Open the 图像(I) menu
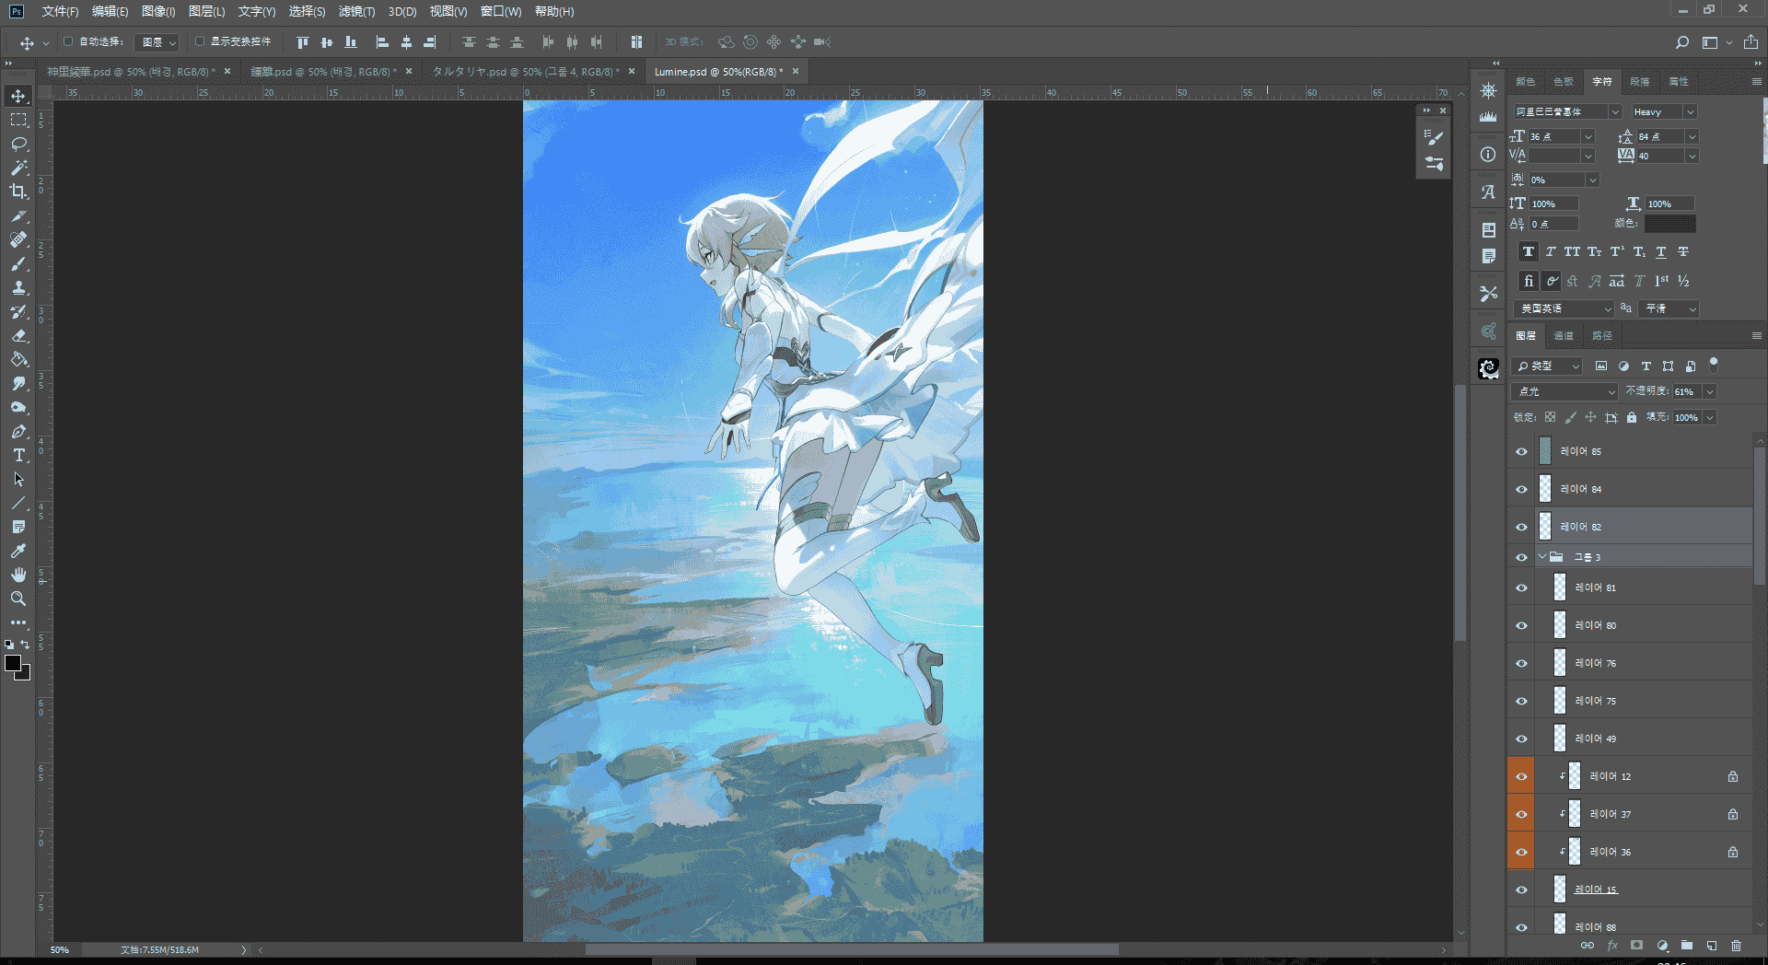1768x965 pixels. (x=158, y=11)
